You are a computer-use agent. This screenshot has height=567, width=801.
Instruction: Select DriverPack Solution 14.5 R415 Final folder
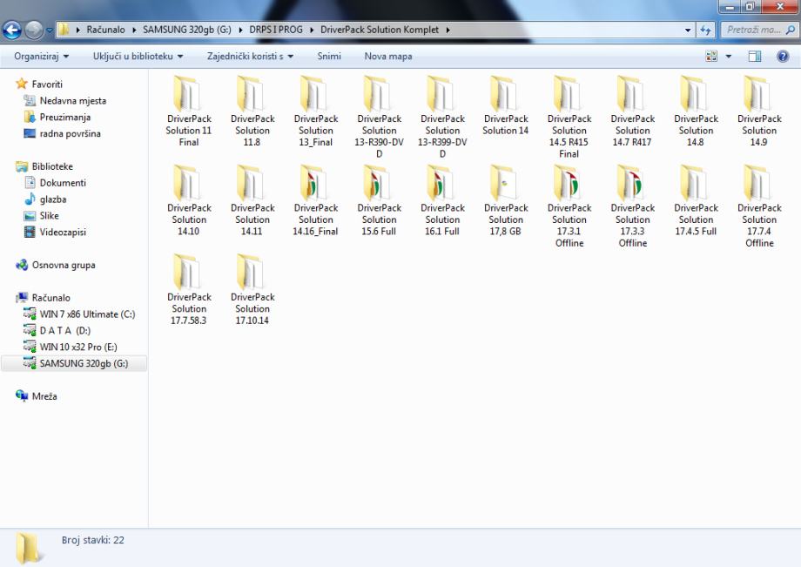click(x=569, y=117)
